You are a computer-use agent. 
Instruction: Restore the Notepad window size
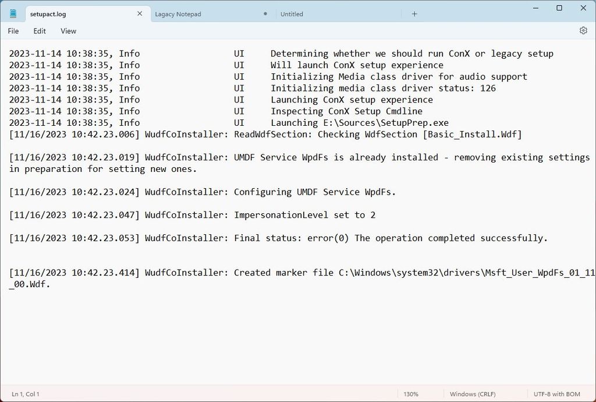[x=559, y=8]
